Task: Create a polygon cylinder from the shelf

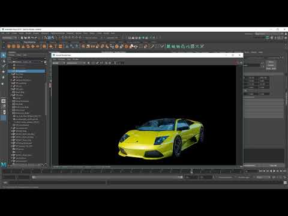Action: pyautogui.click(x=18, y=46)
